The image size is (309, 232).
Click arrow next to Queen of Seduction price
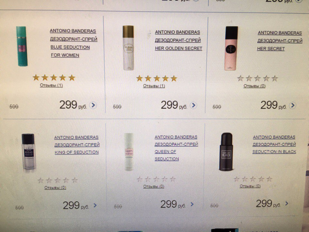(x=192, y=204)
